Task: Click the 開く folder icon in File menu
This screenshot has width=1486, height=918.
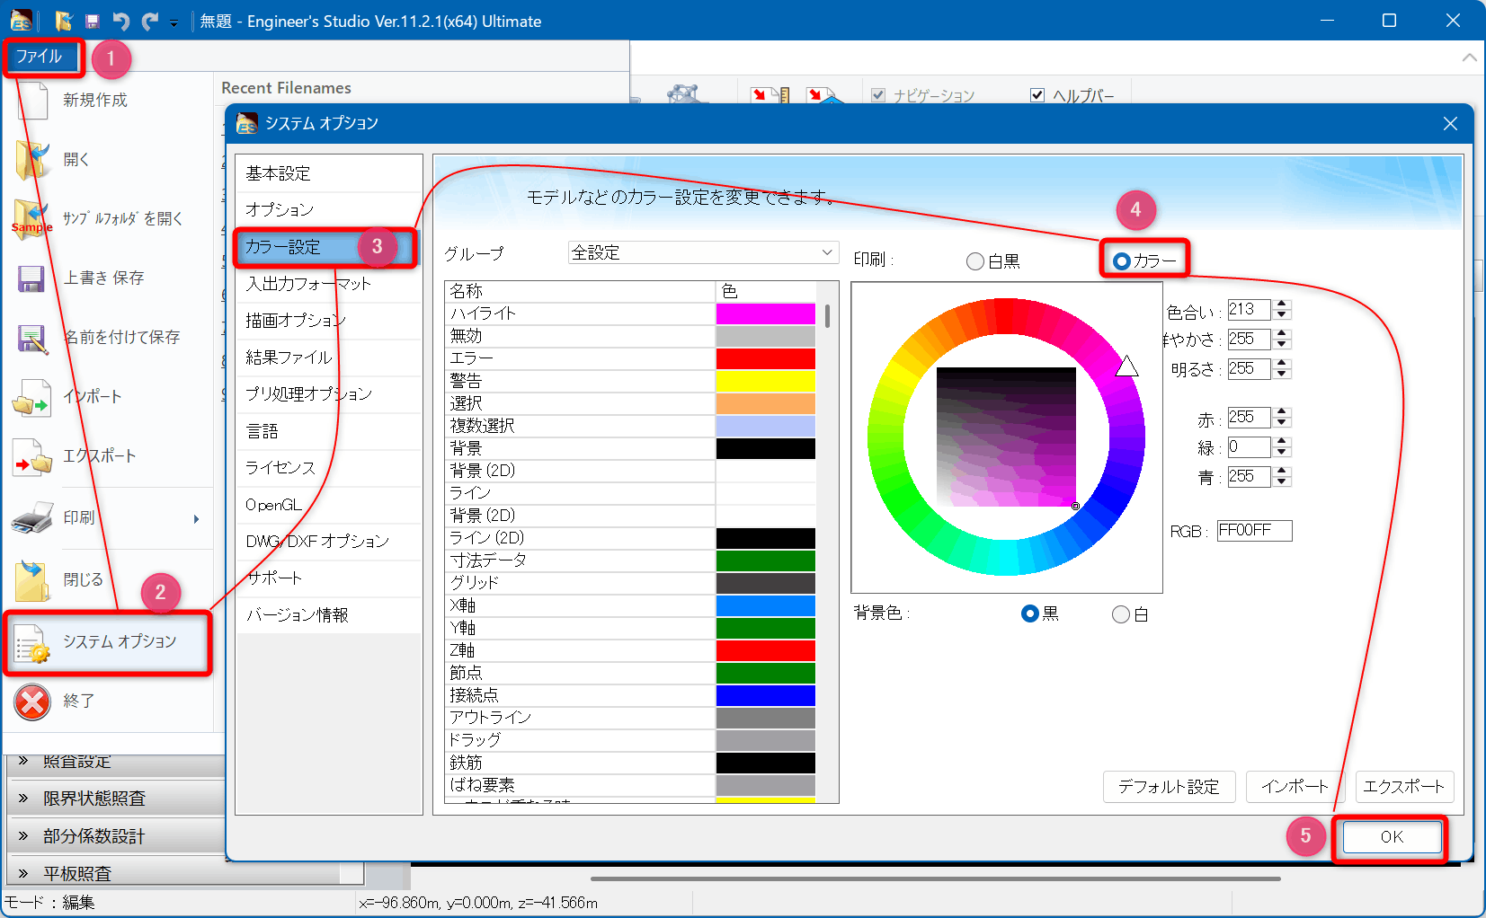Action: click(32, 159)
